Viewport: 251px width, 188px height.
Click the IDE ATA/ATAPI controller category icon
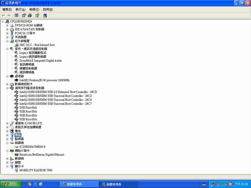(12, 29)
